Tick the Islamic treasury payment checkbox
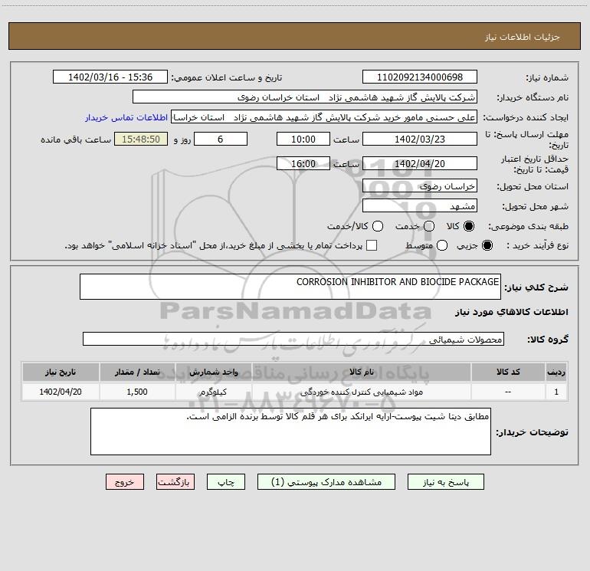 372,245
